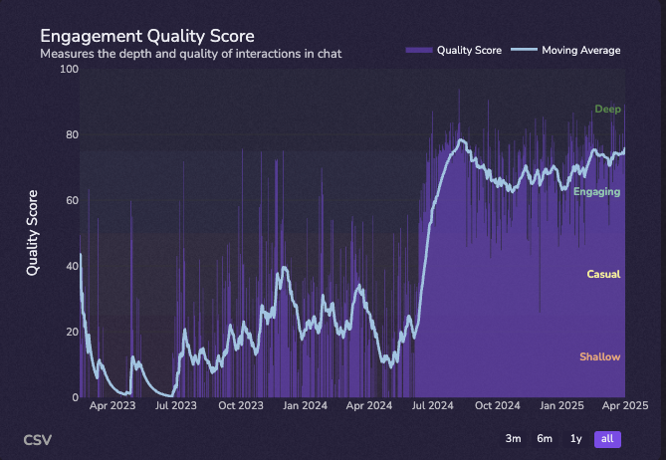Click the y-axis tick label 40
The width and height of the screenshot is (666, 460).
pos(73,266)
